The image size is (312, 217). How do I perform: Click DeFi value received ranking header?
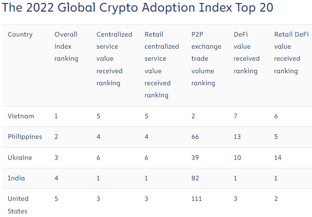click(x=247, y=53)
